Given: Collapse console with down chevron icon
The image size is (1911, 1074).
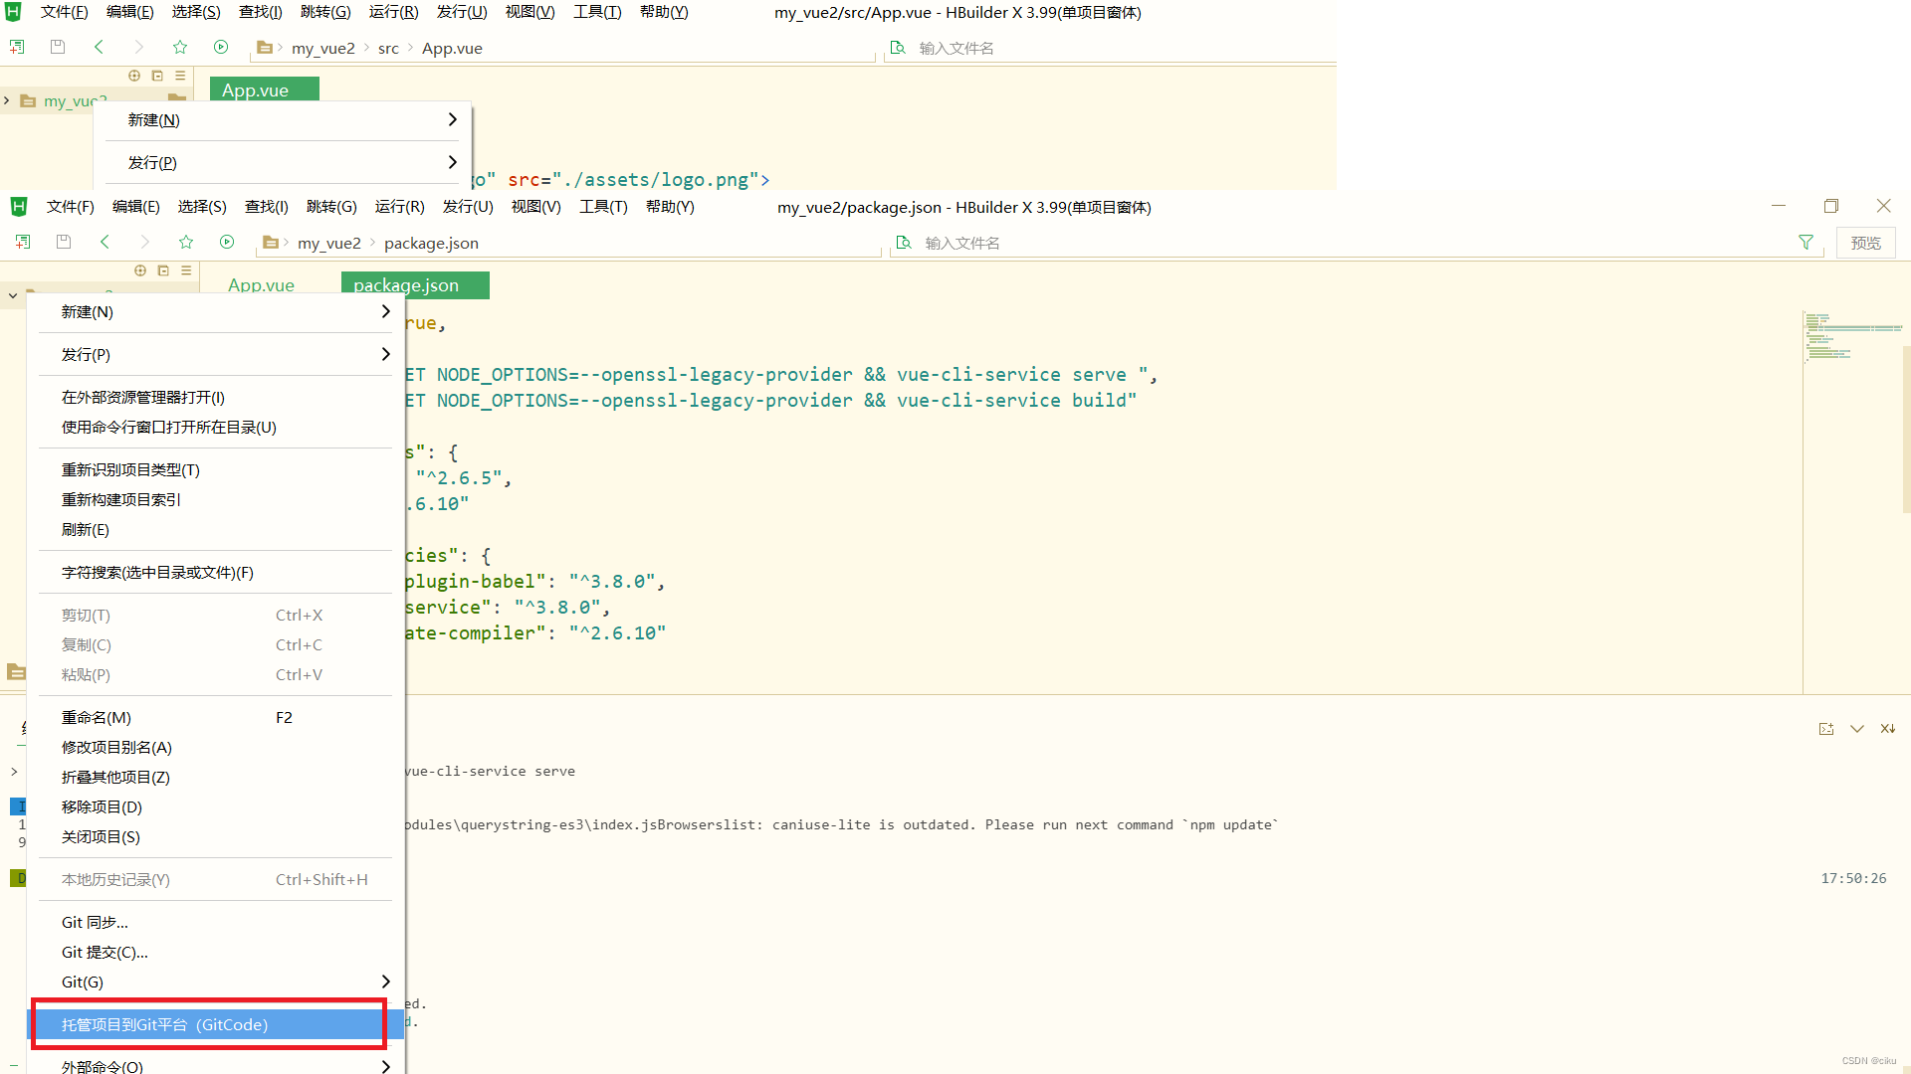Looking at the screenshot, I should [1857, 729].
